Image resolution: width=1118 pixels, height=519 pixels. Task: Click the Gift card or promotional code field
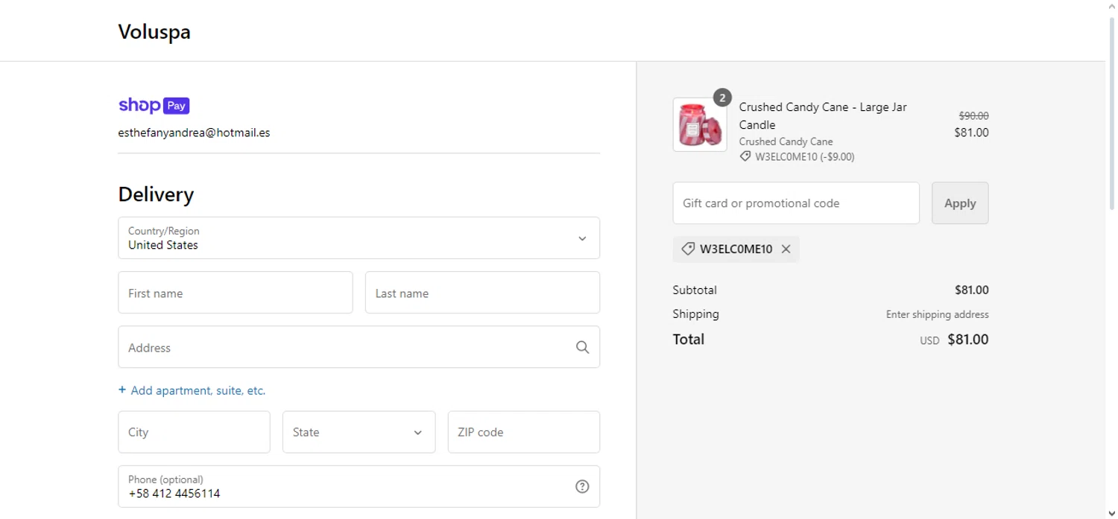click(796, 203)
